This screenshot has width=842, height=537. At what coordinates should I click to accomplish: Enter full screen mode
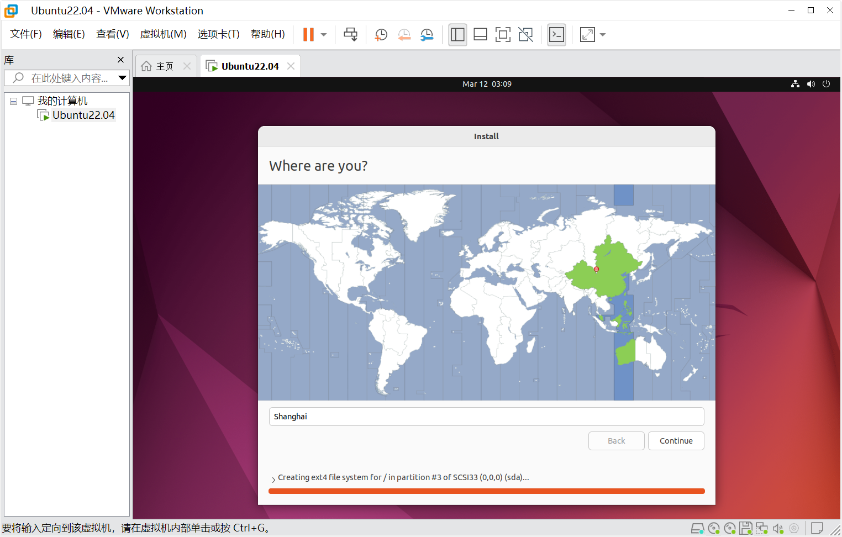(x=503, y=34)
